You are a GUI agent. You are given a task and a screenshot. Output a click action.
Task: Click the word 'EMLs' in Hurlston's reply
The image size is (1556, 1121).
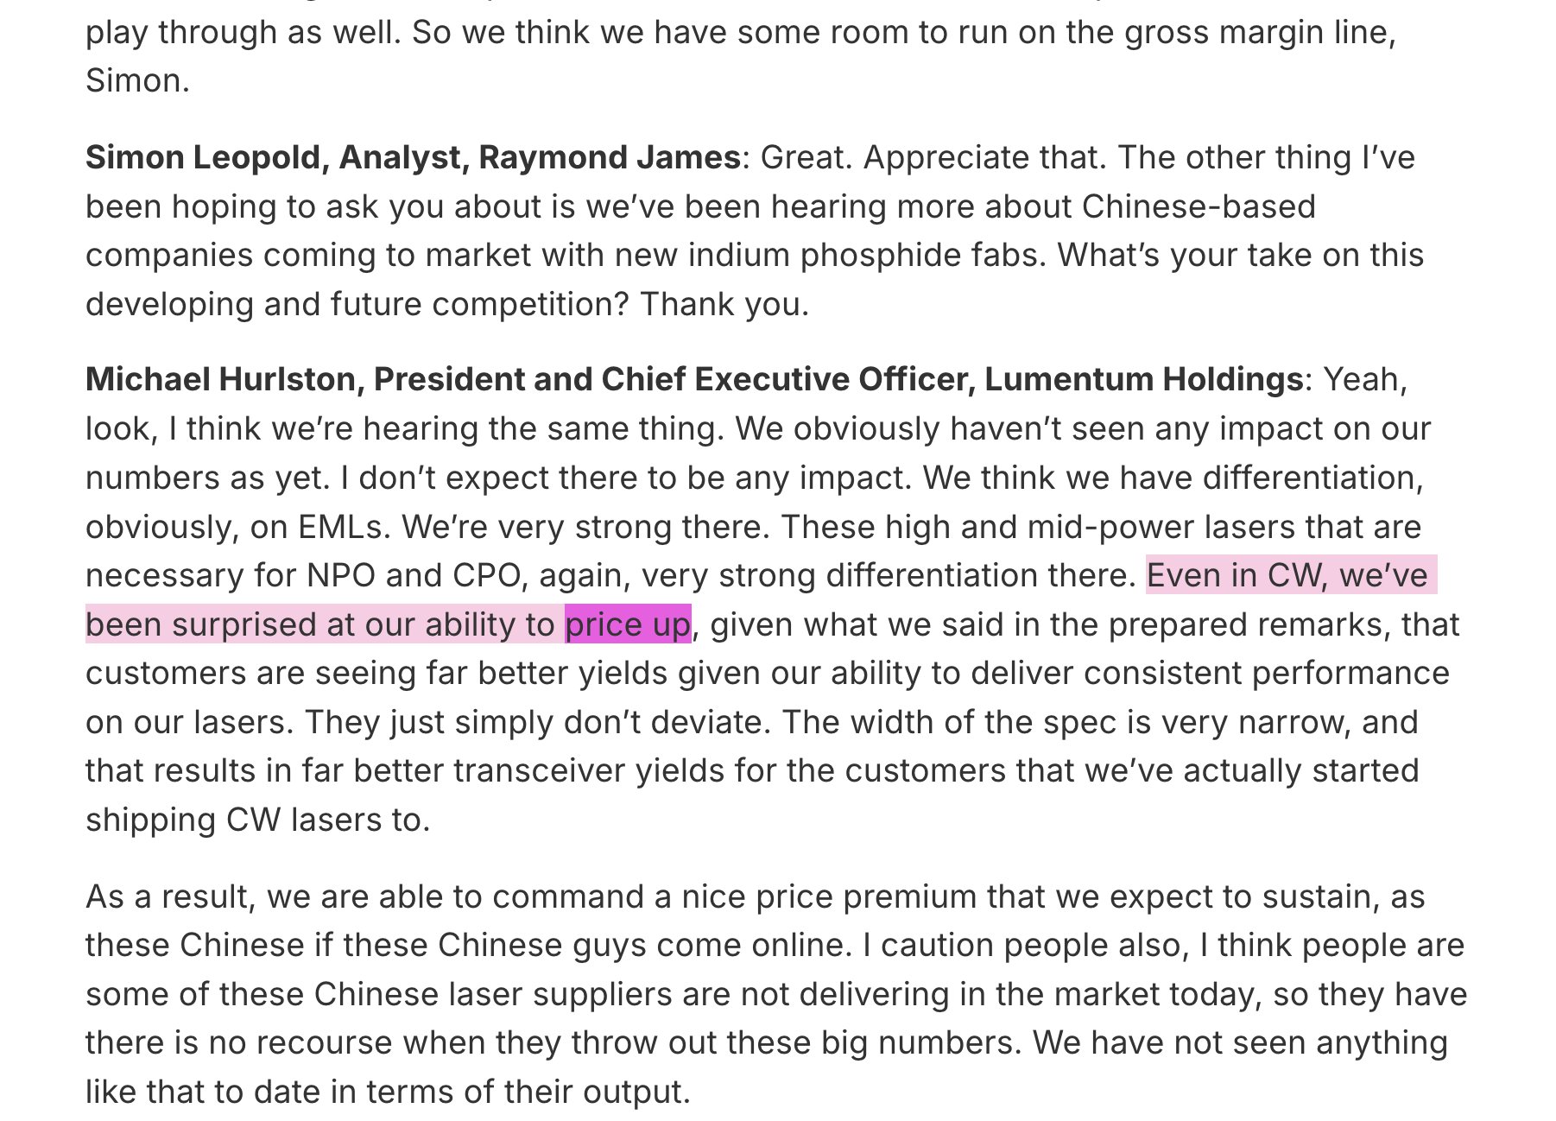pyautogui.click(x=344, y=527)
